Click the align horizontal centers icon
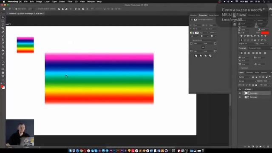 62,9
